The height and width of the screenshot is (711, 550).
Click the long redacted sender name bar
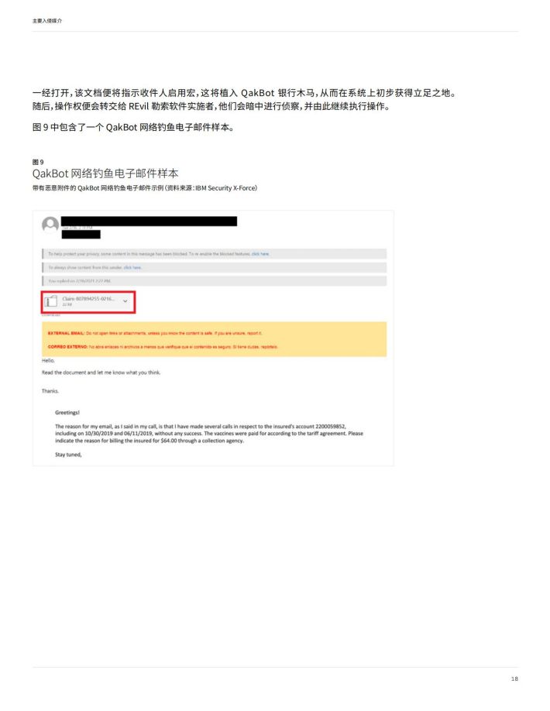pos(150,221)
